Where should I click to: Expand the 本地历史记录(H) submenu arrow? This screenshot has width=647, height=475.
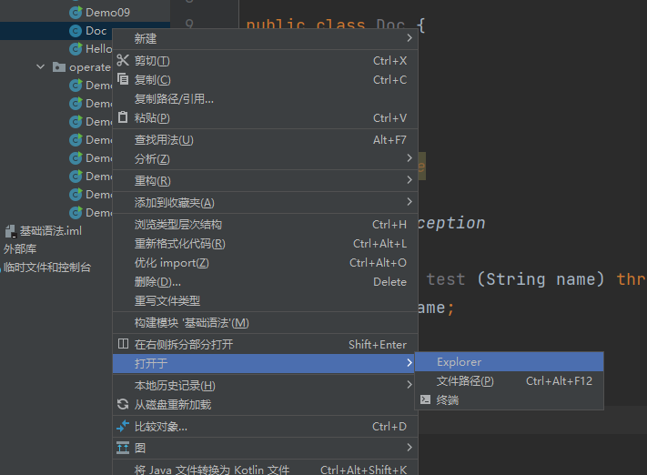click(x=409, y=385)
